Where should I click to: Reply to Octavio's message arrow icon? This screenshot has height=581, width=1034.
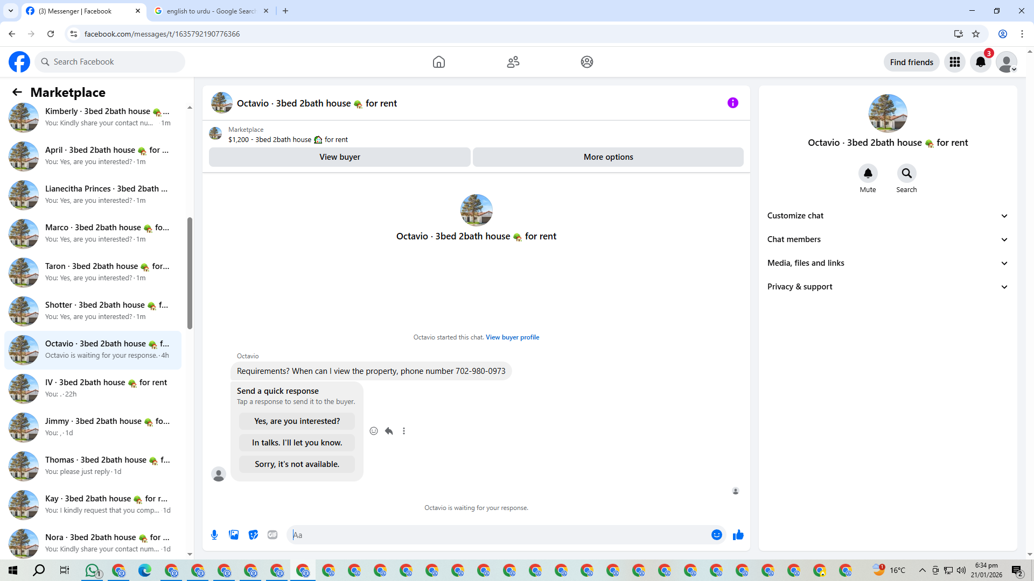[x=389, y=431]
